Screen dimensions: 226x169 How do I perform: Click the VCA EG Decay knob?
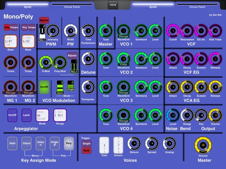pos(187,87)
